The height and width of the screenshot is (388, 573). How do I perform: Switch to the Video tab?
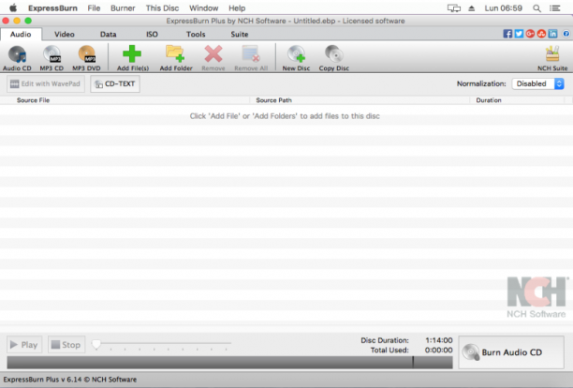pos(65,34)
